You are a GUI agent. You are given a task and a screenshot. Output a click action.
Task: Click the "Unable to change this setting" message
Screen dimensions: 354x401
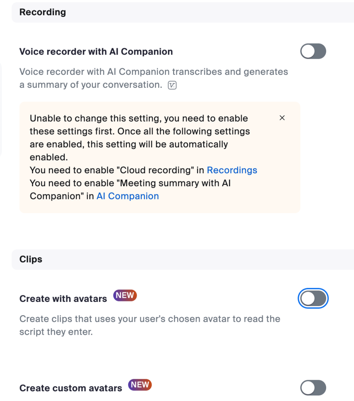(139, 118)
